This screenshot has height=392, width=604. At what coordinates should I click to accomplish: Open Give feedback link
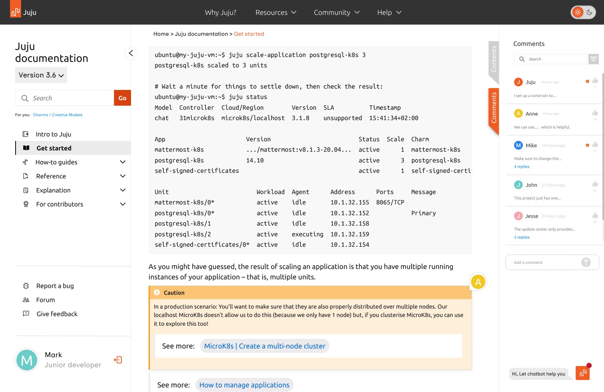pyautogui.click(x=57, y=314)
